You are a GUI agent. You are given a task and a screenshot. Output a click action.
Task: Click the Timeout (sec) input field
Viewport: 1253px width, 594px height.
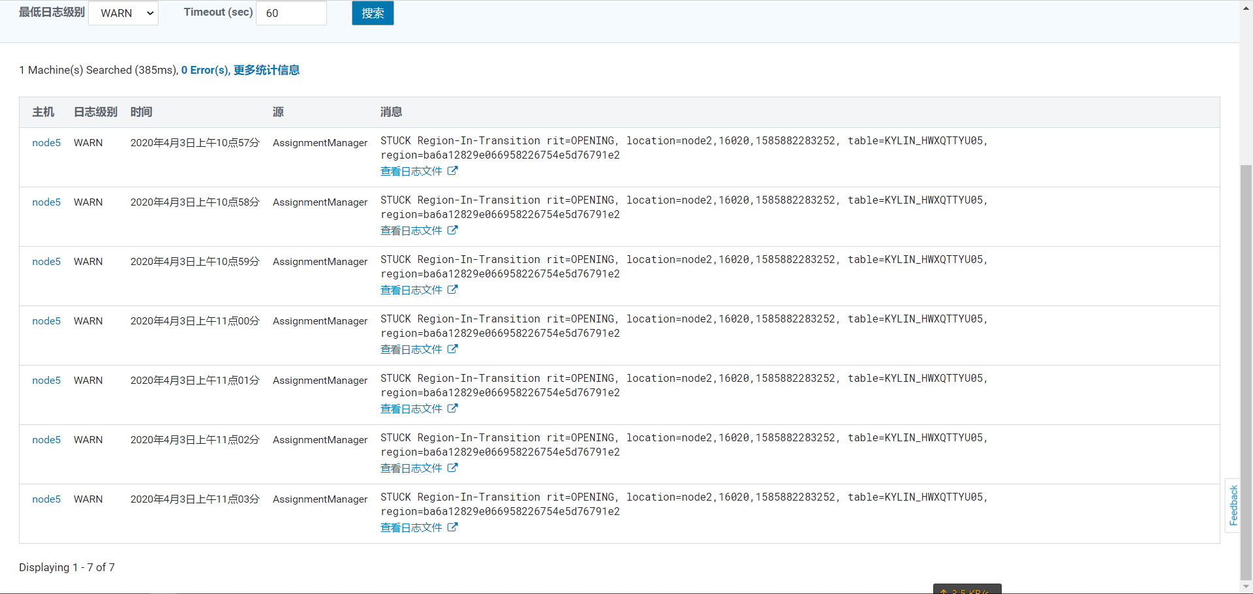(x=291, y=13)
